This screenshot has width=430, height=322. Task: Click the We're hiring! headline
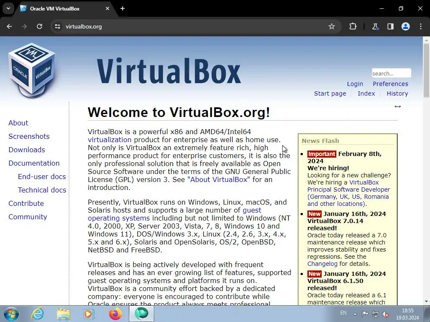pyautogui.click(x=328, y=168)
